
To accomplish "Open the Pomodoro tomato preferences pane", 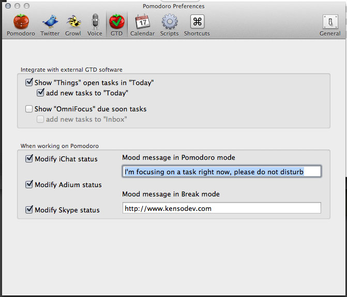I will [x=21, y=25].
